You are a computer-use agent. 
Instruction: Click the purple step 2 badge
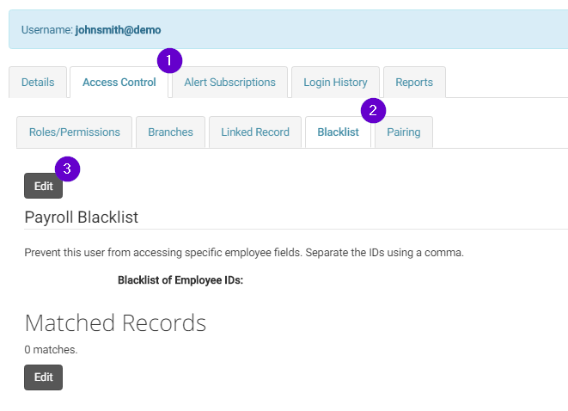(x=373, y=111)
